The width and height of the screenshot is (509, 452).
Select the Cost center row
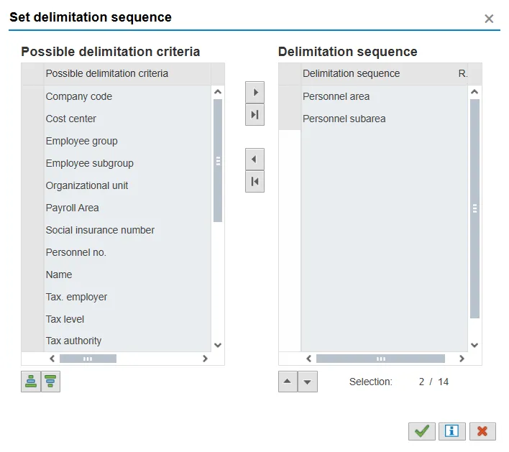[x=71, y=119]
